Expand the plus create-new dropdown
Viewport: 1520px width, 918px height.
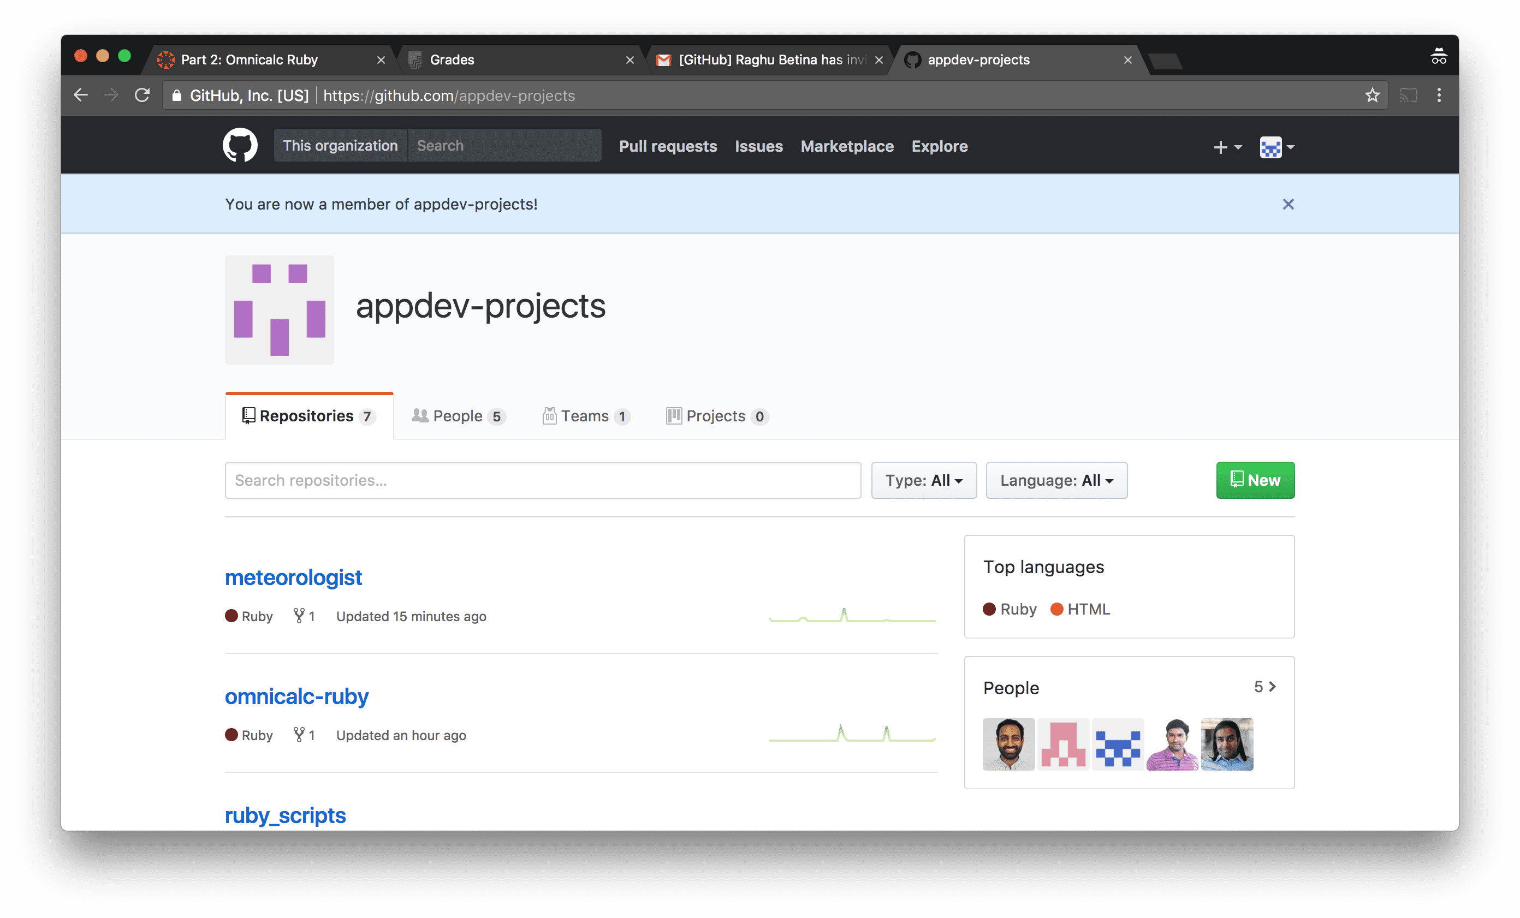(1227, 147)
